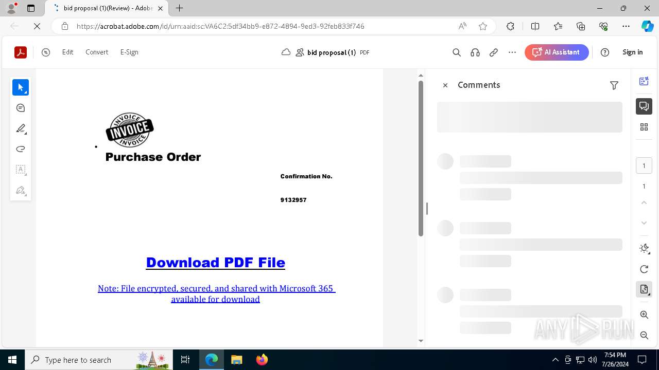Viewport: 659px width, 370px height.
Task: Select the Highlight pen tool
Action: 21,128
